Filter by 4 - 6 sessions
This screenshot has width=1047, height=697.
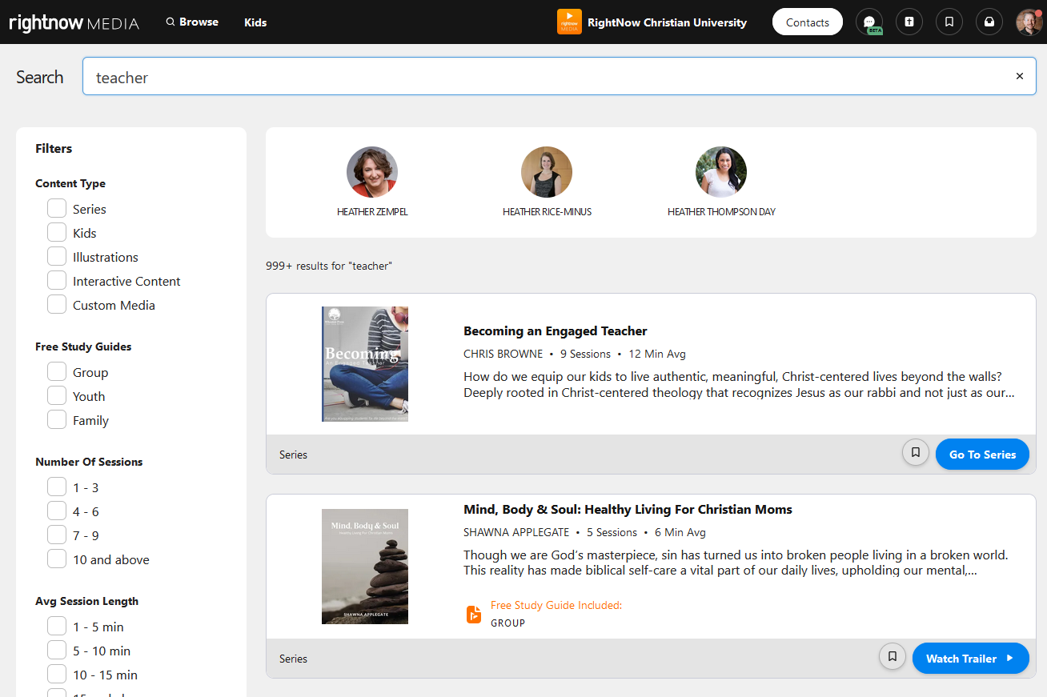click(x=57, y=511)
